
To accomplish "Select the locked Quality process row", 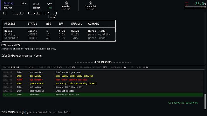I will [59, 35].
